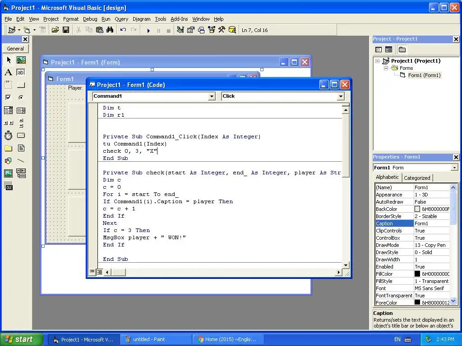462x346 pixels.
Task: Switch to Home (2015) Chrome taskbar button
Action: [x=227, y=339]
